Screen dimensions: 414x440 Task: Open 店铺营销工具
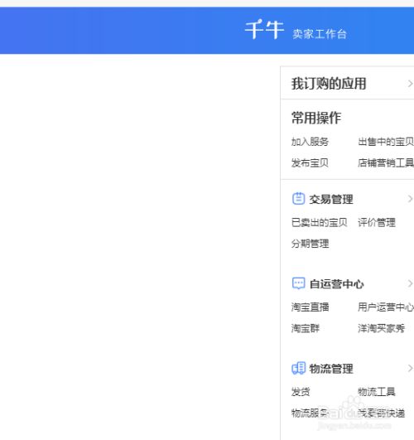tap(386, 162)
